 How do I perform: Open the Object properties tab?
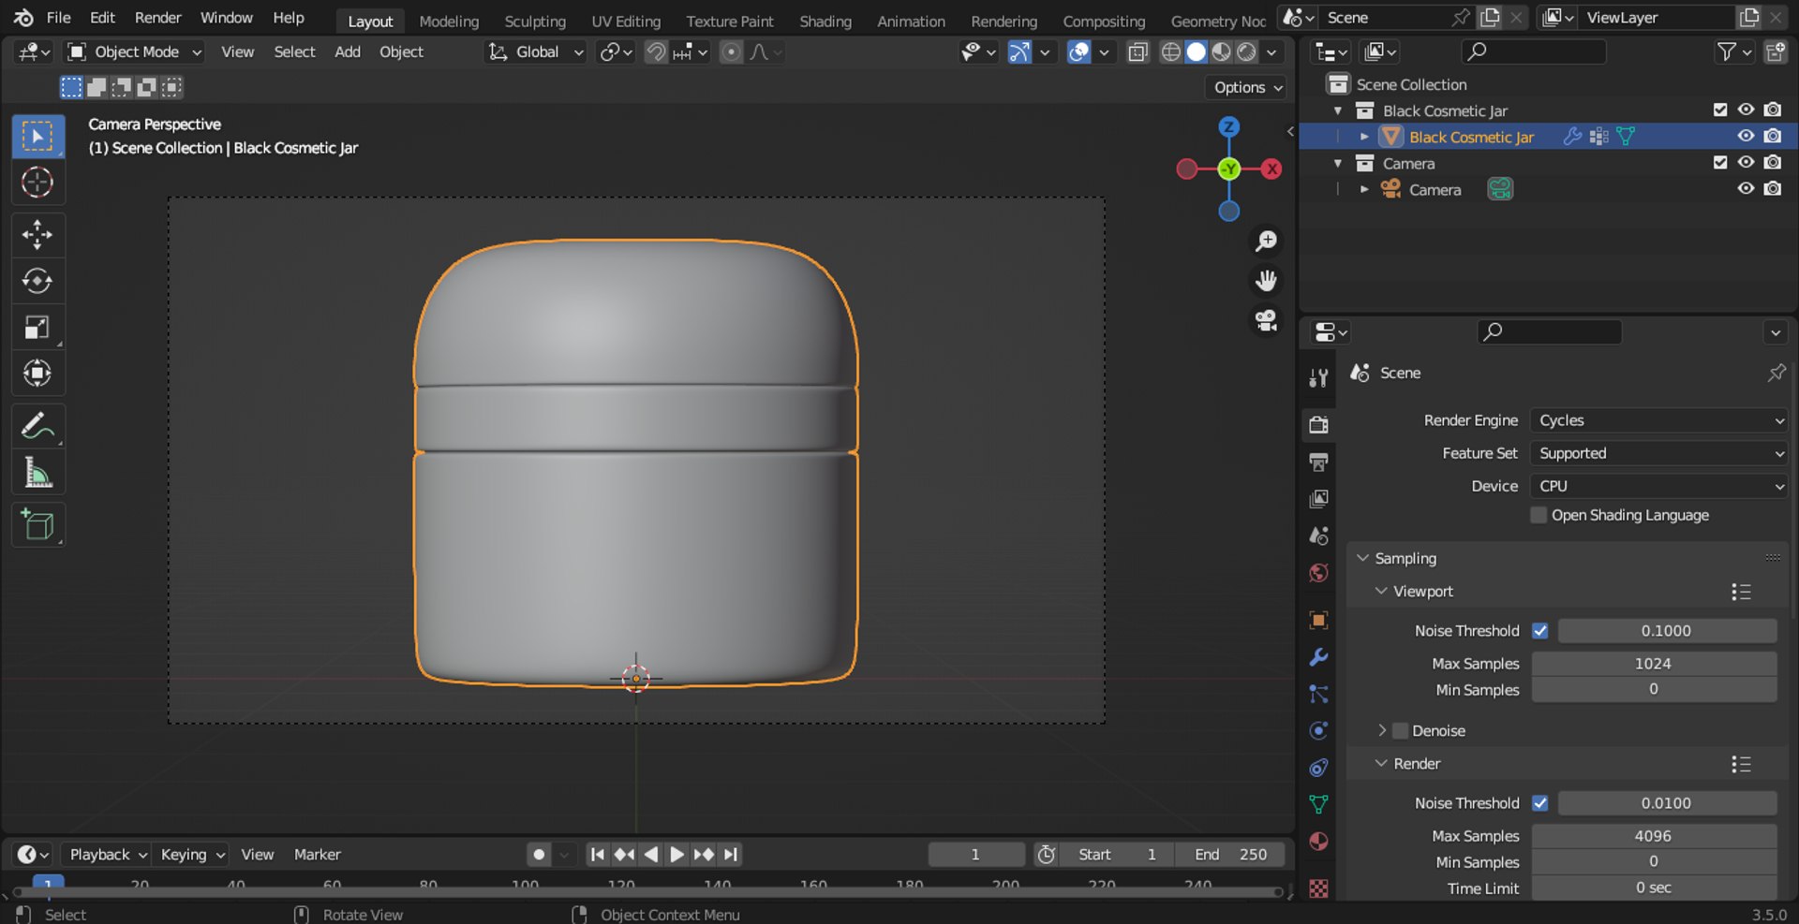1318,620
